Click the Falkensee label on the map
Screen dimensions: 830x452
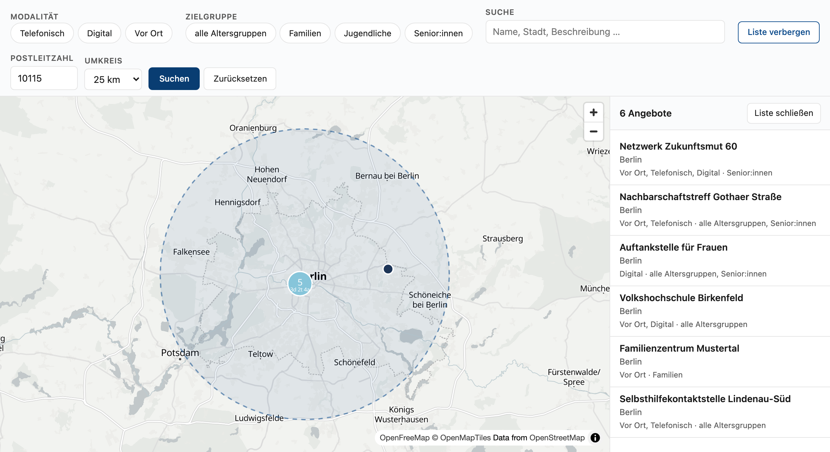pyautogui.click(x=191, y=252)
